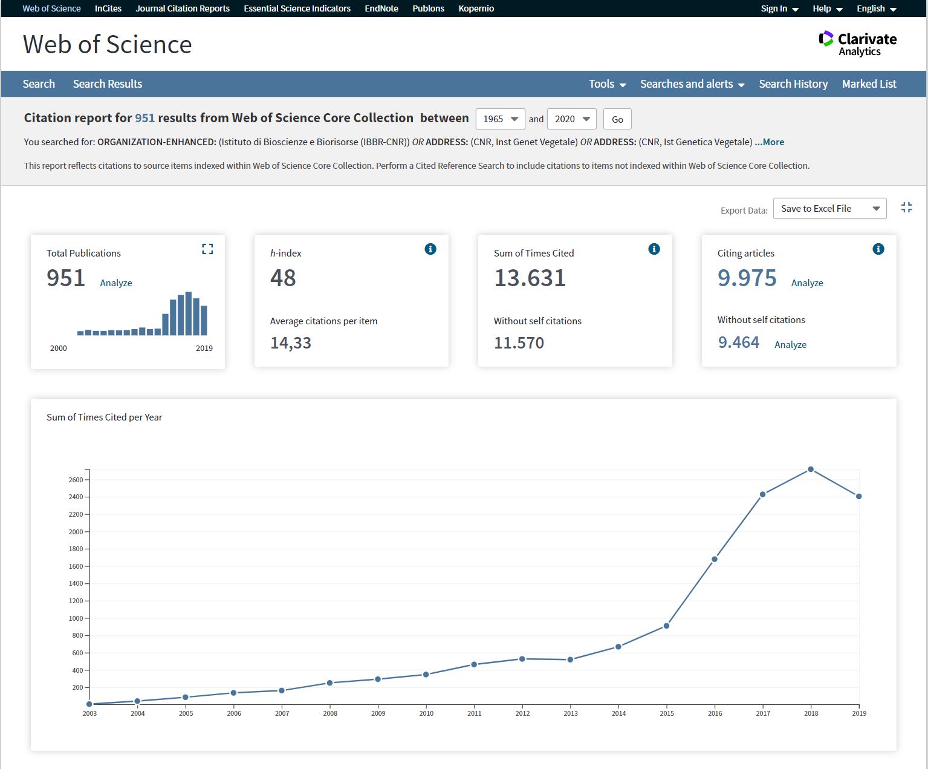Open the Marked List
The image size is (928, 769).
pyautogui.click(x=869, y=84)
